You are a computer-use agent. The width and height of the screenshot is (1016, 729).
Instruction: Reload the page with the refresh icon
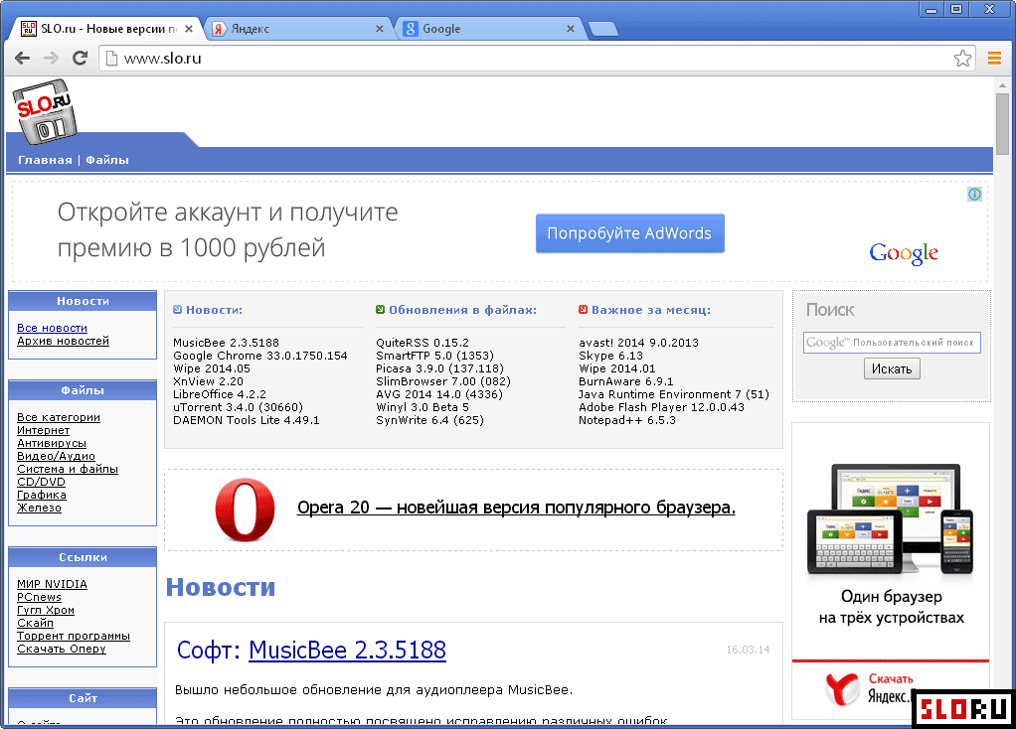tap(80, 59)
